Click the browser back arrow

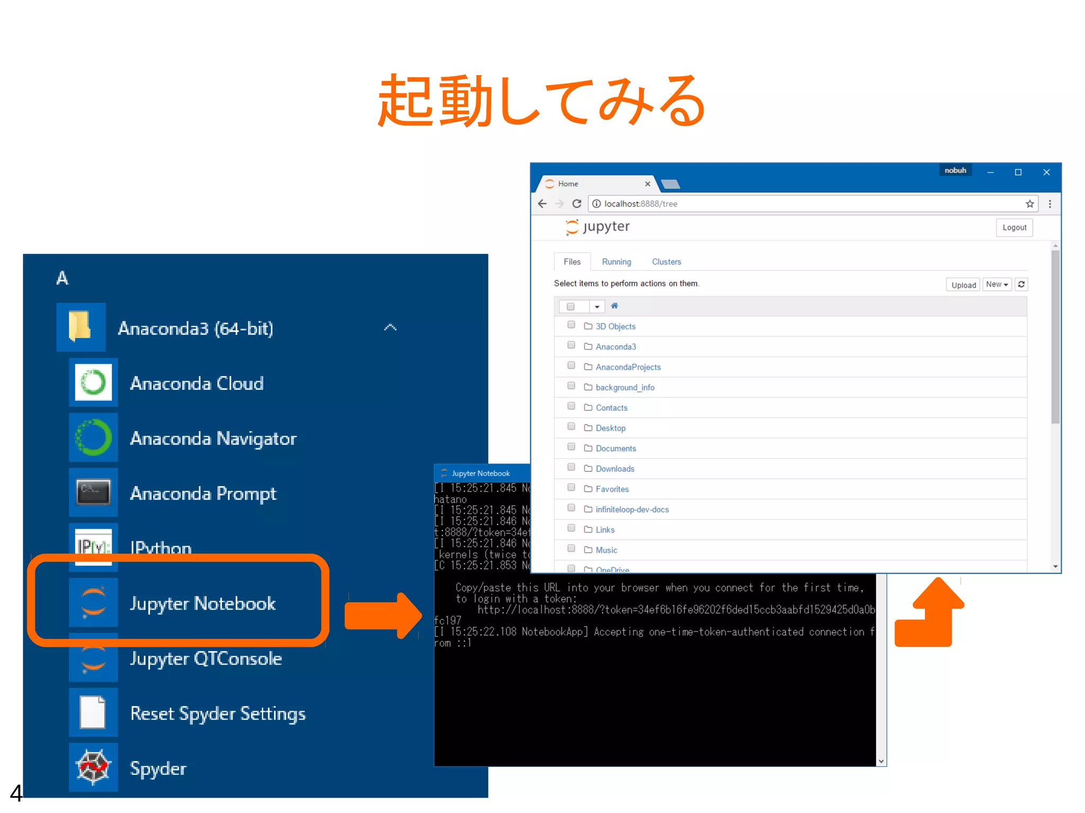point(542,204)
